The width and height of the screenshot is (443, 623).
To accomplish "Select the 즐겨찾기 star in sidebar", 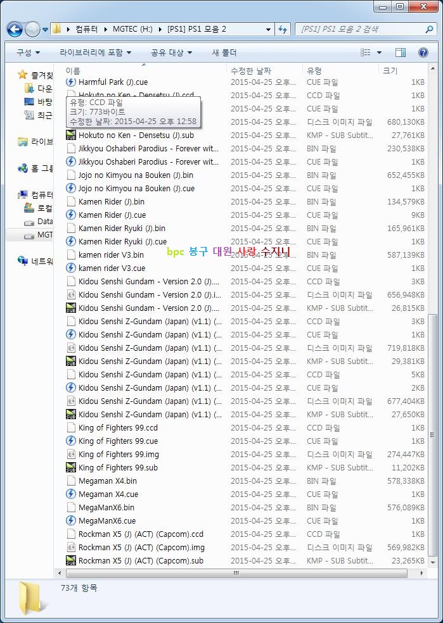I will pos(23,75).
